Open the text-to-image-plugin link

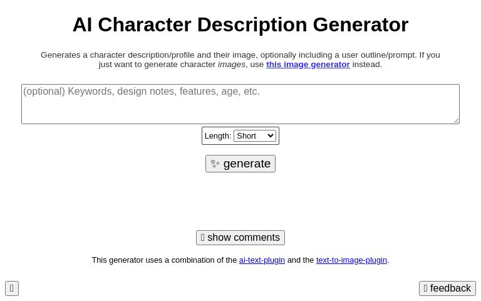[351, 260]
